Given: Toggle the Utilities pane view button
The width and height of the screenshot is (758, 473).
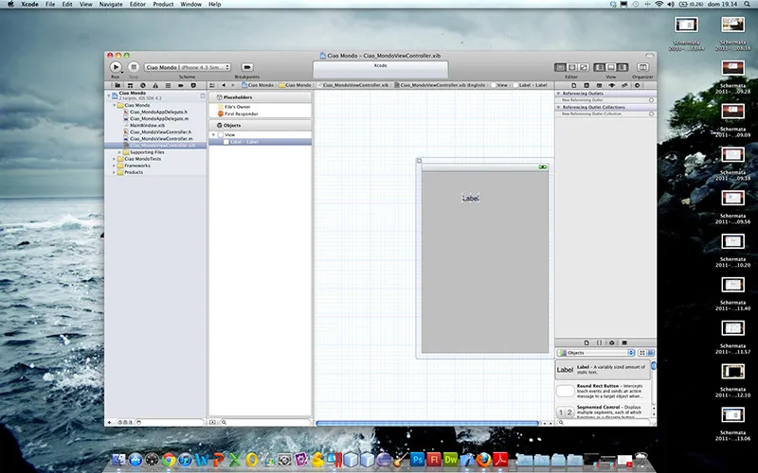Looking at the screenshot, I should pyautogui.click(x=623, y=67).
